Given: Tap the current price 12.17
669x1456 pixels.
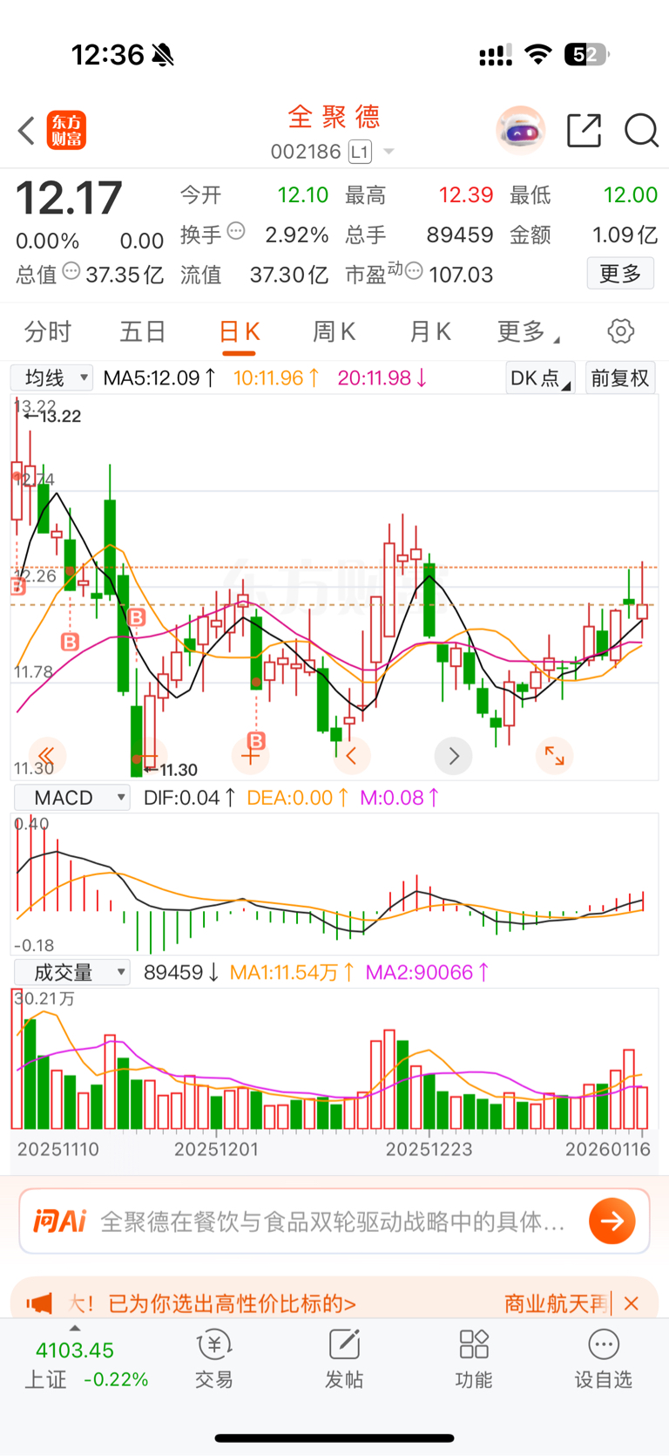Looking at the screenshot, I should point(69,198).
